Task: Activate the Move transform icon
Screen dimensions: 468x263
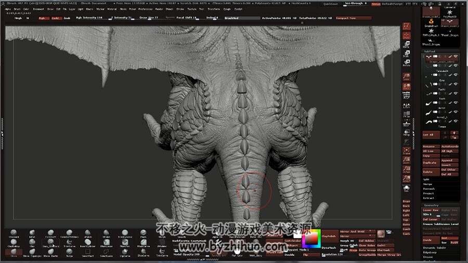Action: [406, 44]
